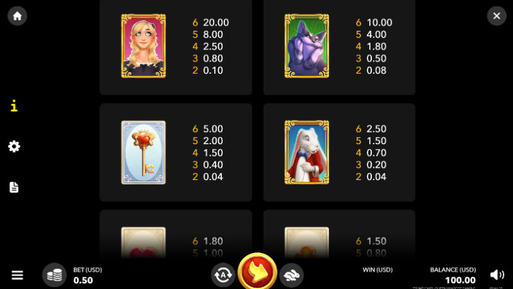This screenshot has width=513, height=289.
Task: Select the white rabbit symbol card
Action: coord(307,153)
